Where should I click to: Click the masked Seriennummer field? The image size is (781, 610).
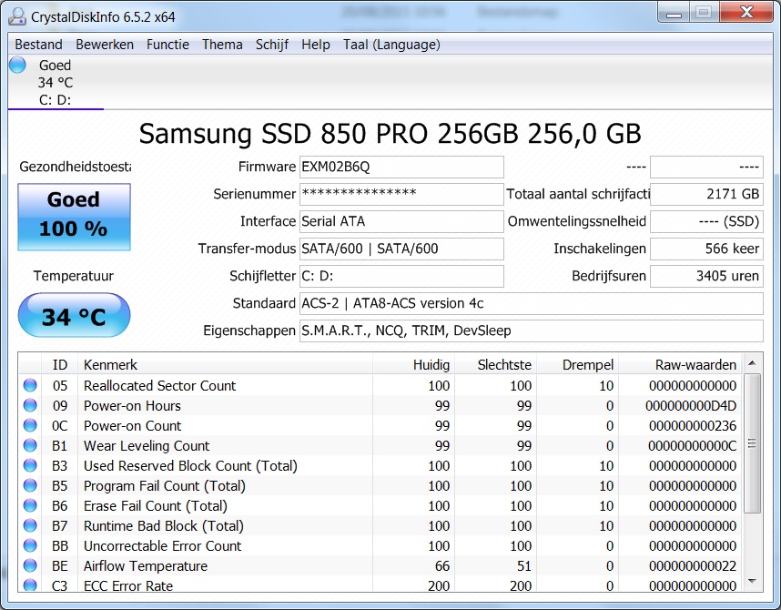401,194
